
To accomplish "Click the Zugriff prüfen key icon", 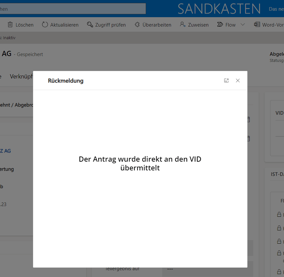I will tap(90, 24).
